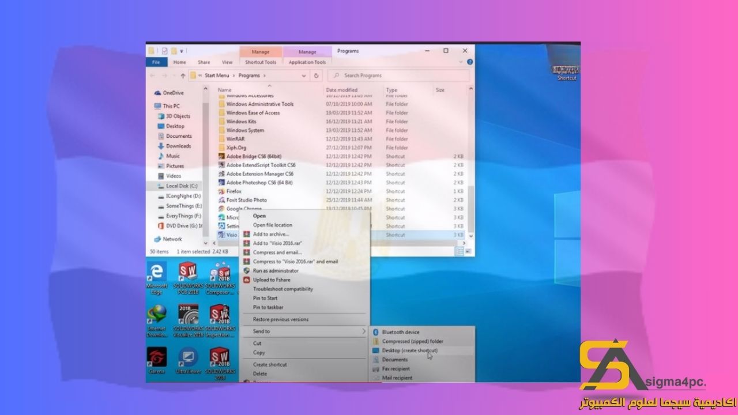Click the blue help question mark icon

[x=470, y=62]
